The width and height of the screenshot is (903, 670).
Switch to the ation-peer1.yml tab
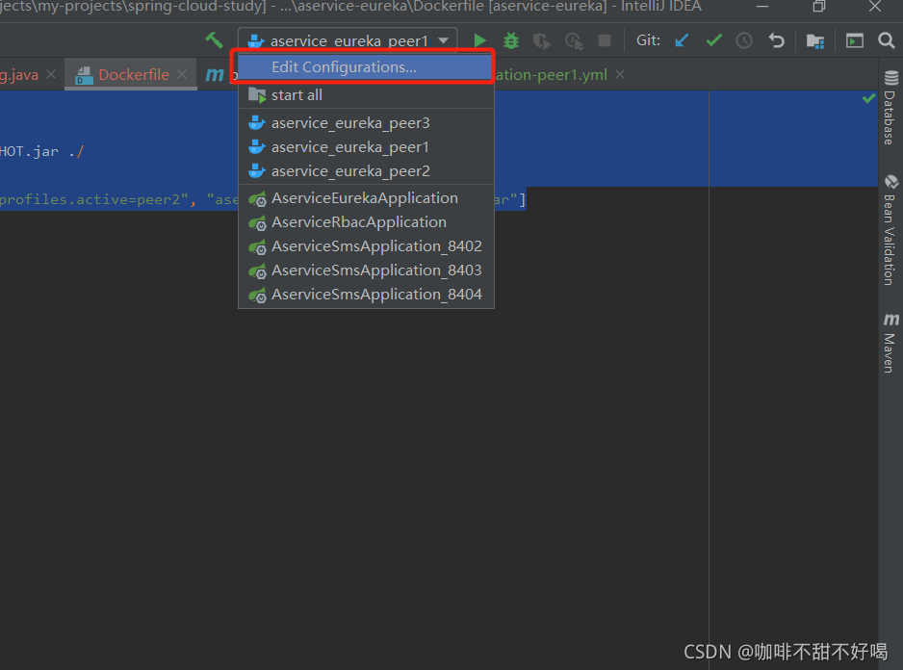click(552, 74)
